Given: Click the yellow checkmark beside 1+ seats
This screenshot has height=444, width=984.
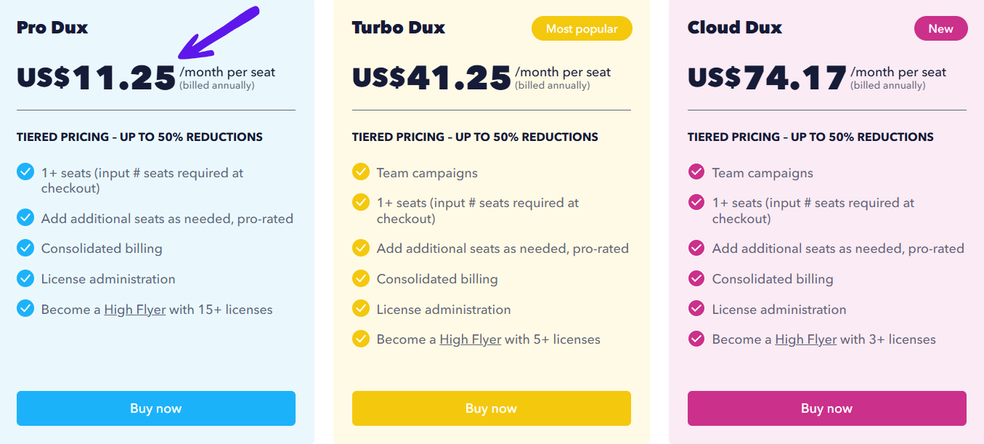Looking at the screenshot, I should [x=360, y=203].
